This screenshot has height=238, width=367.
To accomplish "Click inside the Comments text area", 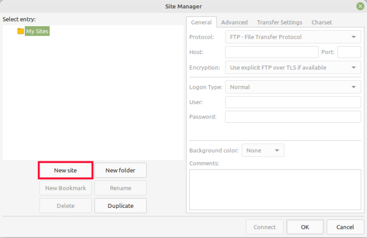I will point(275,190).
